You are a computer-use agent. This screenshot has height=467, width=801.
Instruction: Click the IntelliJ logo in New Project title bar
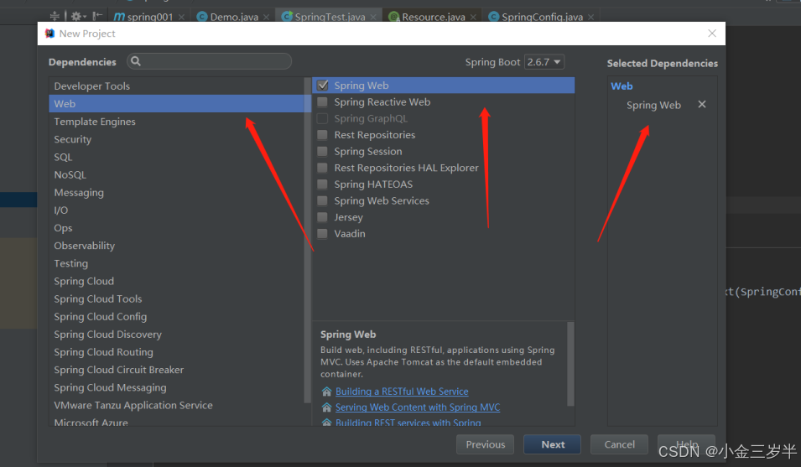click(49, 34)
